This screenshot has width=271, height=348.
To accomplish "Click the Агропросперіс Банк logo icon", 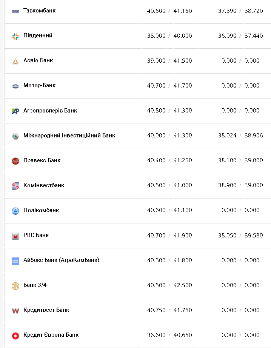I will [x=15, y=111].
